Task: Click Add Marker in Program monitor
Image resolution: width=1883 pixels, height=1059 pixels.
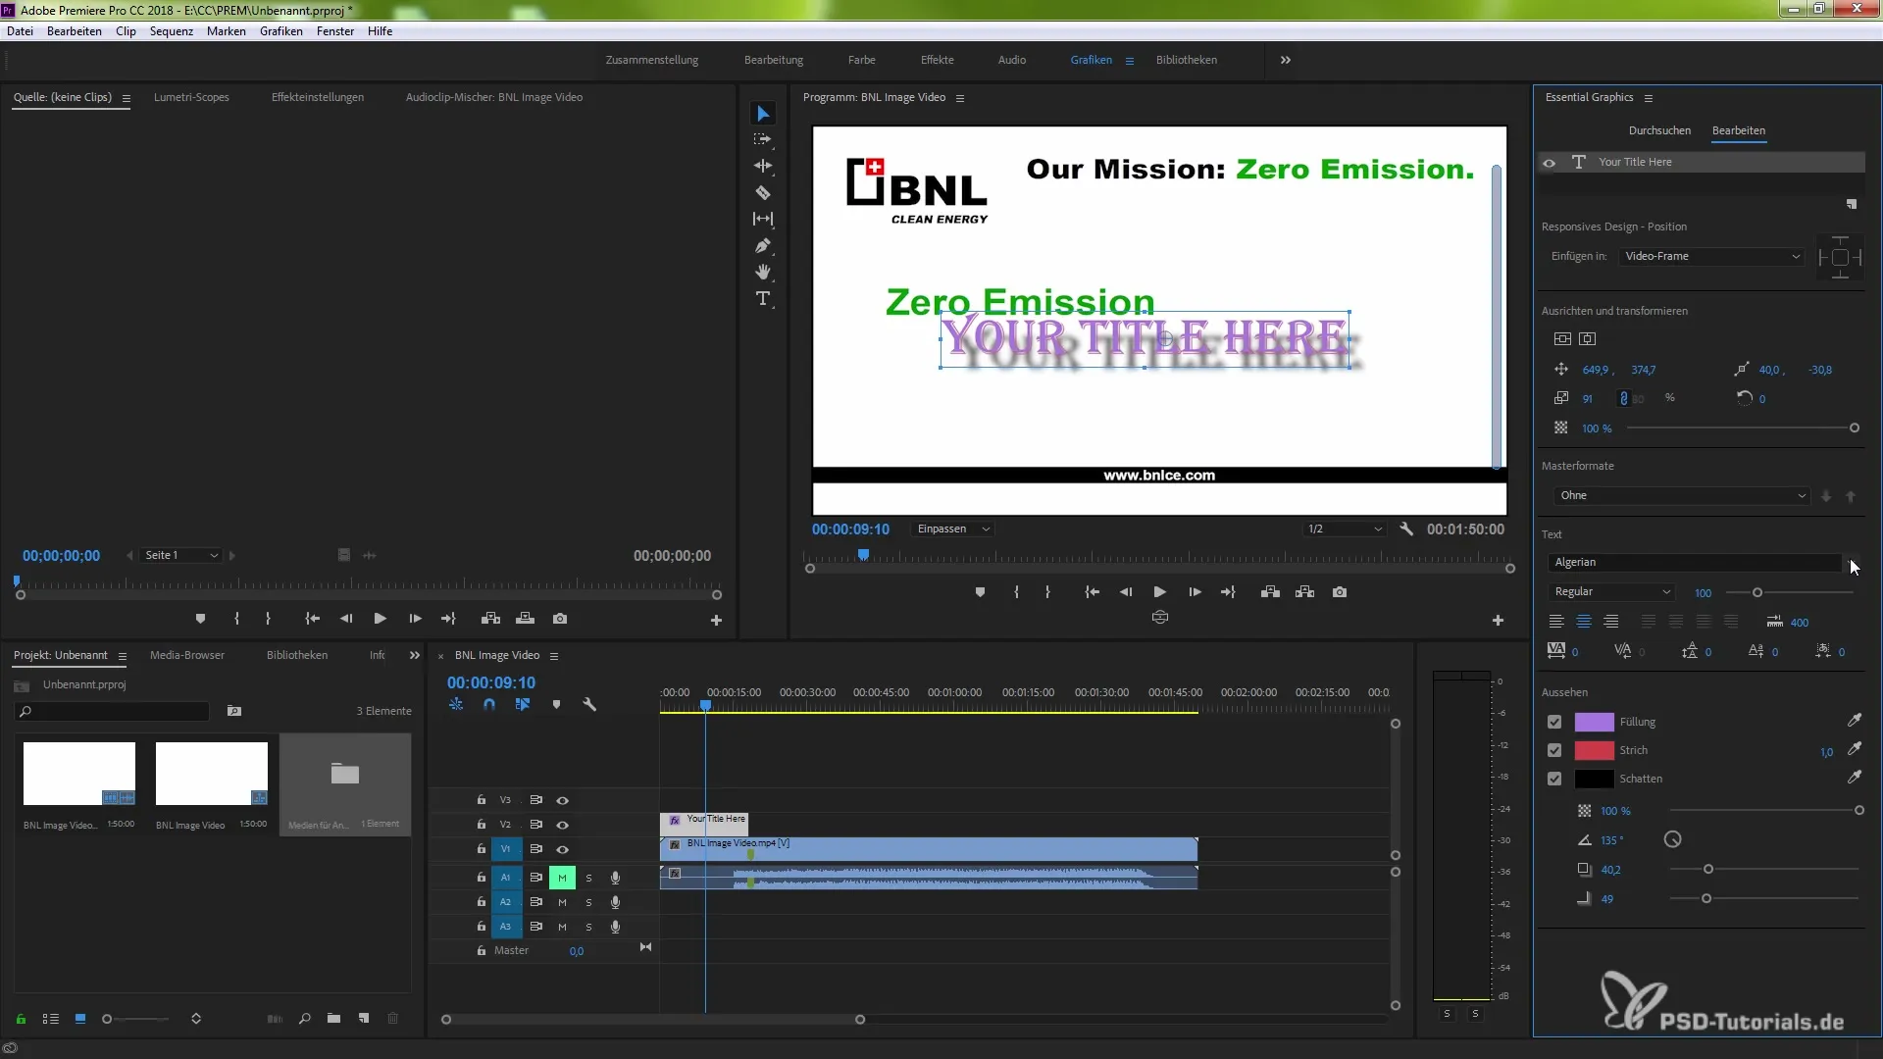Action: pyautogui.click(x=980, y=592)
